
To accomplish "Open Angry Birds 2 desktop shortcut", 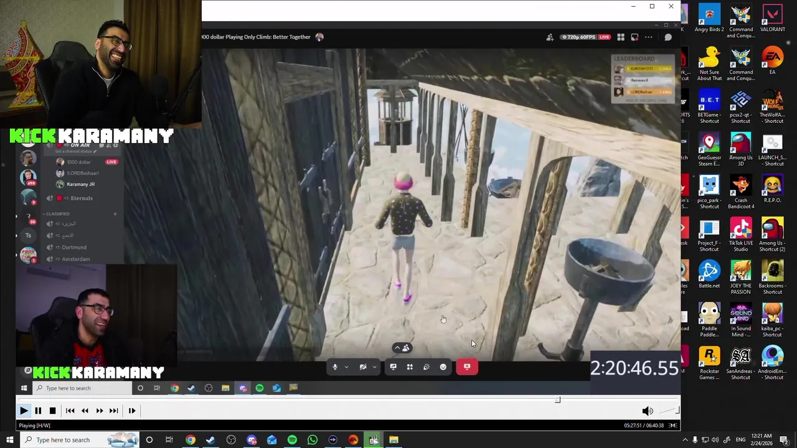I will click(709, 19).
